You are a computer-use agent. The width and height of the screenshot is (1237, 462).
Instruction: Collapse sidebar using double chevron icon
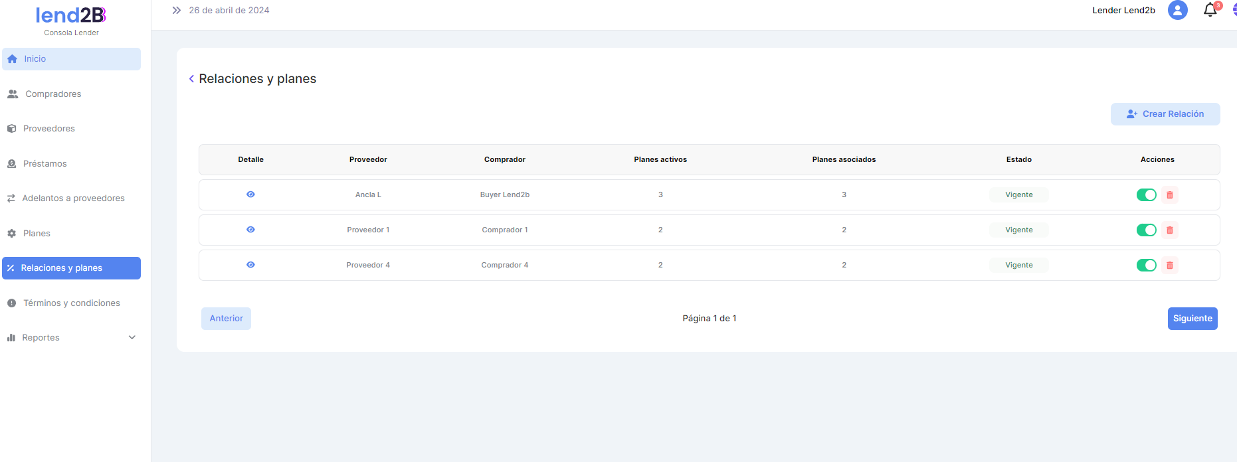(x=176, y=11)
